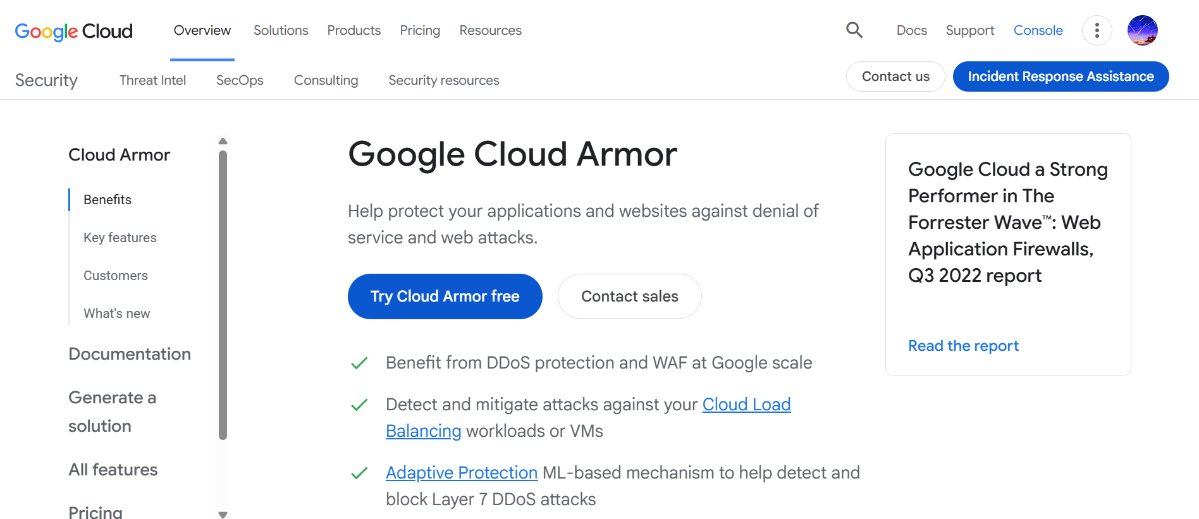Click the sidebar scrollbar thumb

pyautogui.click(x=223, y=295)
